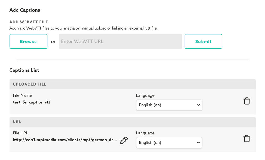Click the Add Captions heading

(x=25, y=10)
